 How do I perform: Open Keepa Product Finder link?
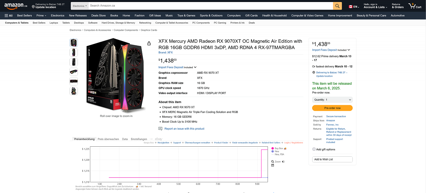221,143
